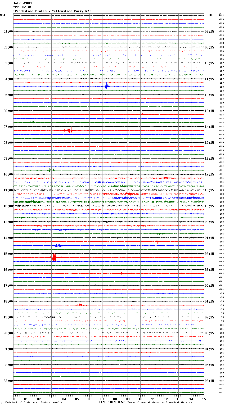This screenshot has width=225, height=406.
Task: Click the Each Vertical Division 50.00 microvolts note
Action: pos(34,403)
